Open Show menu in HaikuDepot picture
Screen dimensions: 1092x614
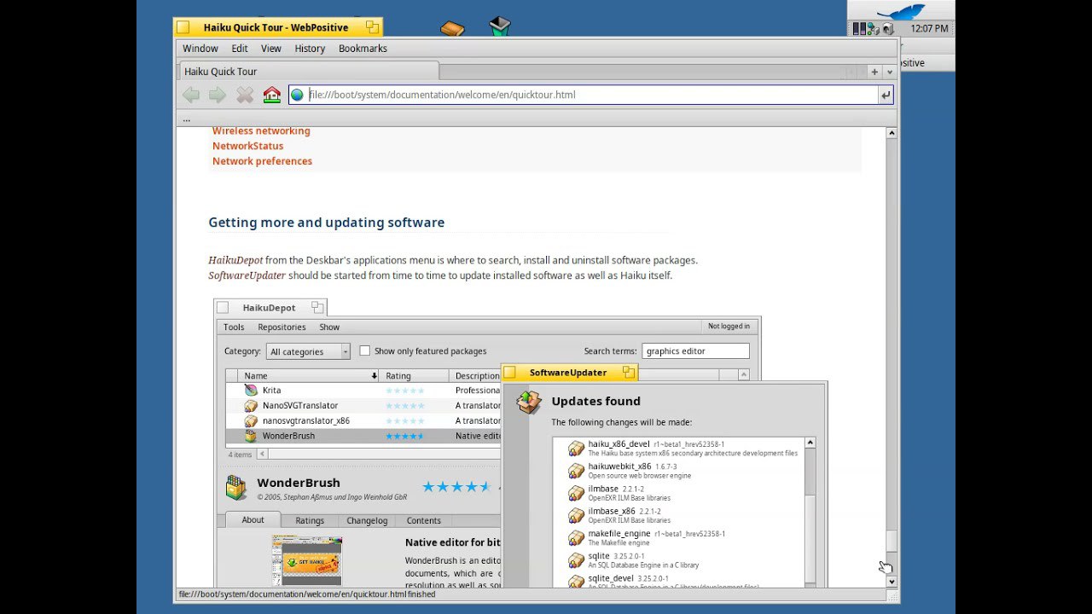click(329, 327)
